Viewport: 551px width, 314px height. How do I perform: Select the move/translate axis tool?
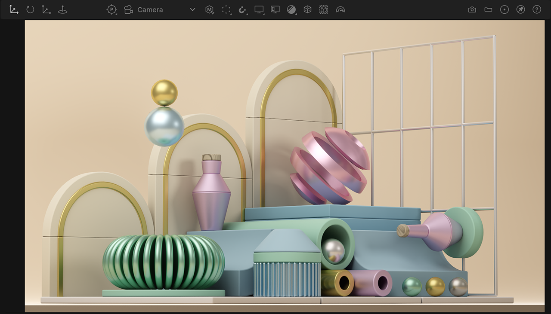pyautogui.click(x=14, y=9)
